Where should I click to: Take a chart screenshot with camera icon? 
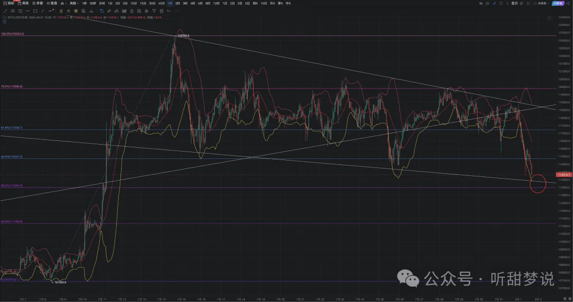click(488, 3)
